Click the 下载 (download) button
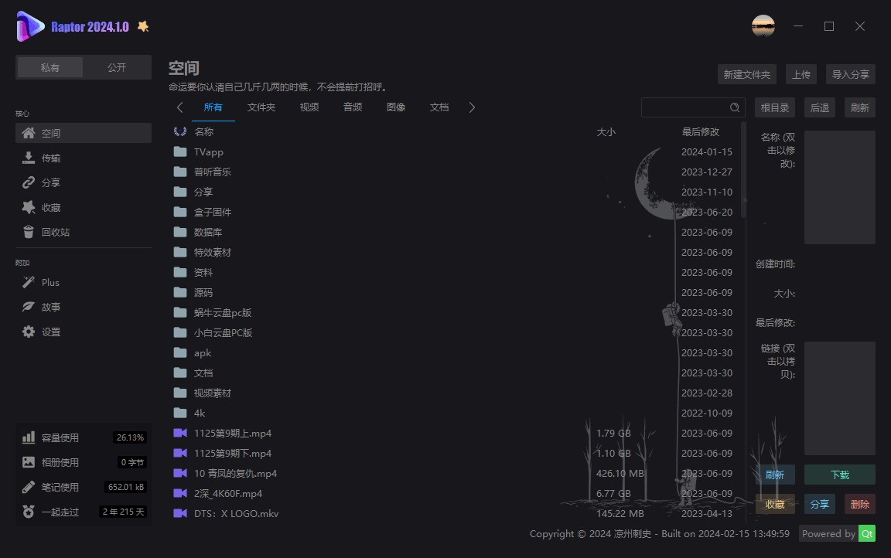This screenshot has width=891, height=558. click(x=839, y=474)
